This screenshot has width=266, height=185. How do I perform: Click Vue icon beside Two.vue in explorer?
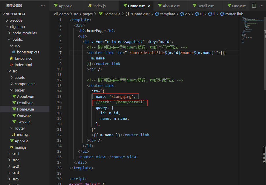click(14, 122)
